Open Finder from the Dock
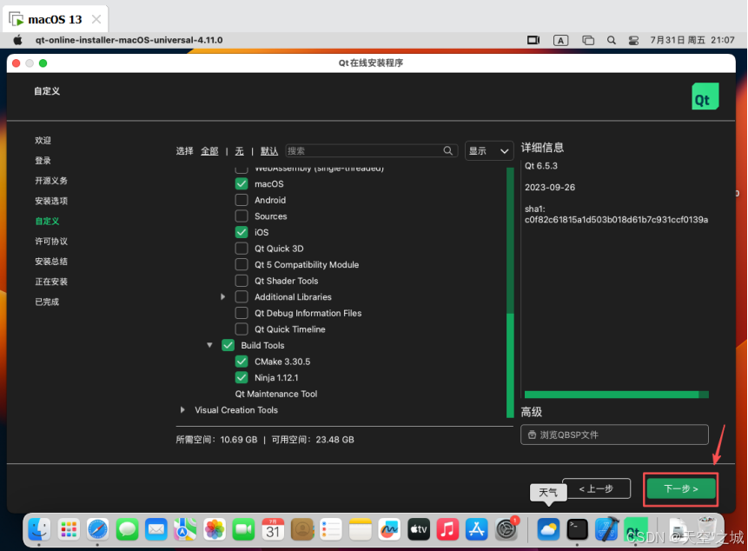The image size is (748, 551). (39, 529)
